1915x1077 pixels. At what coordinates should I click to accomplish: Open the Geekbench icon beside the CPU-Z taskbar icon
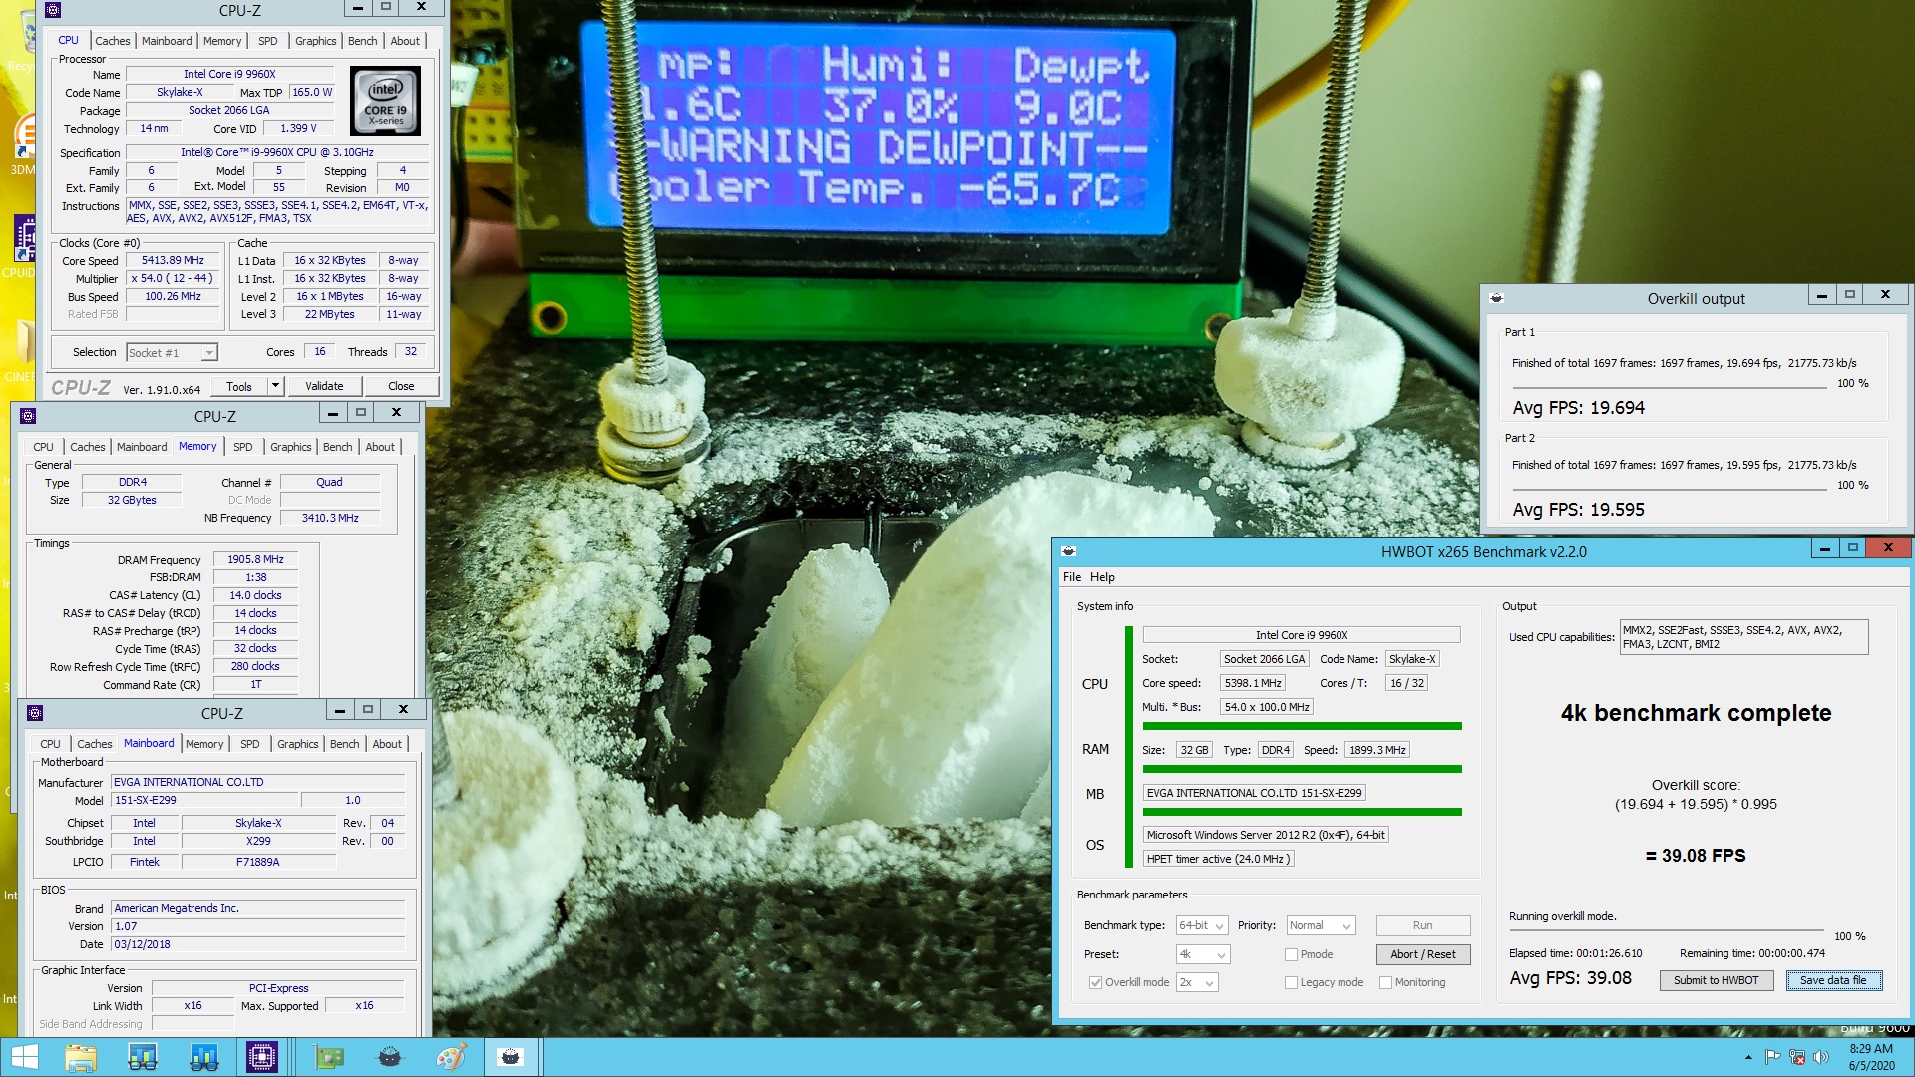[203, 1057]
